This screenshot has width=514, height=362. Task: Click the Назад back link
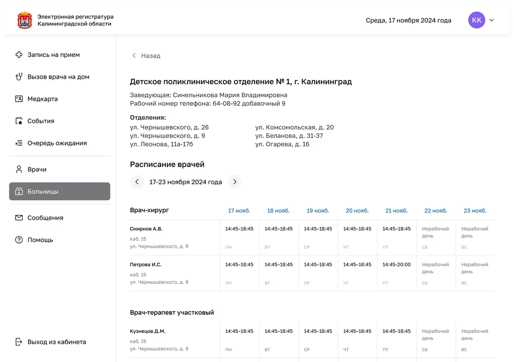146,56
